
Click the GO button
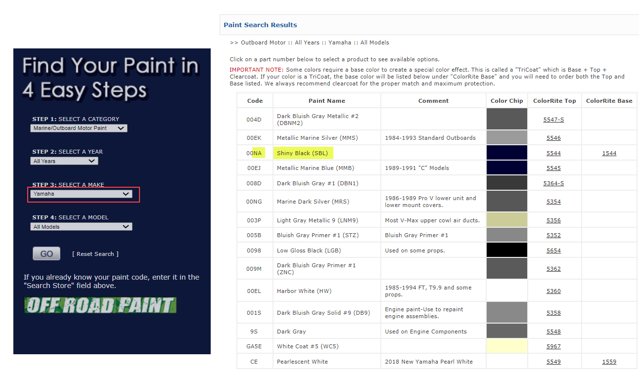coord(46,253)
